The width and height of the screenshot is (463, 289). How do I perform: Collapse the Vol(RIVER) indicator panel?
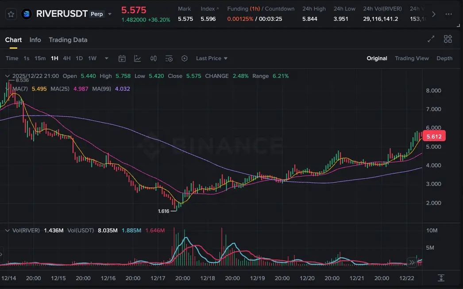point(7,231)
